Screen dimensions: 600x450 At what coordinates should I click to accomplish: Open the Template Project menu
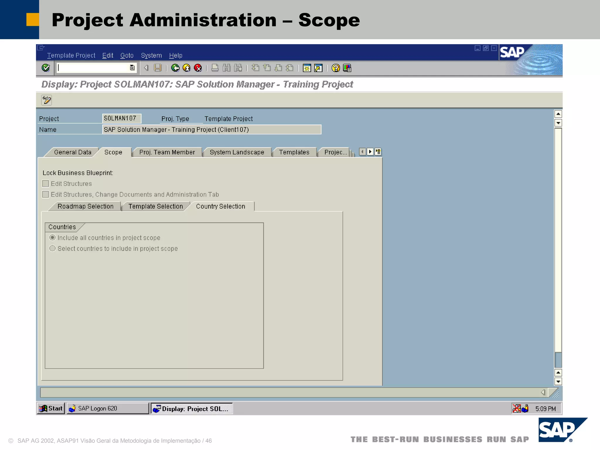71,55
